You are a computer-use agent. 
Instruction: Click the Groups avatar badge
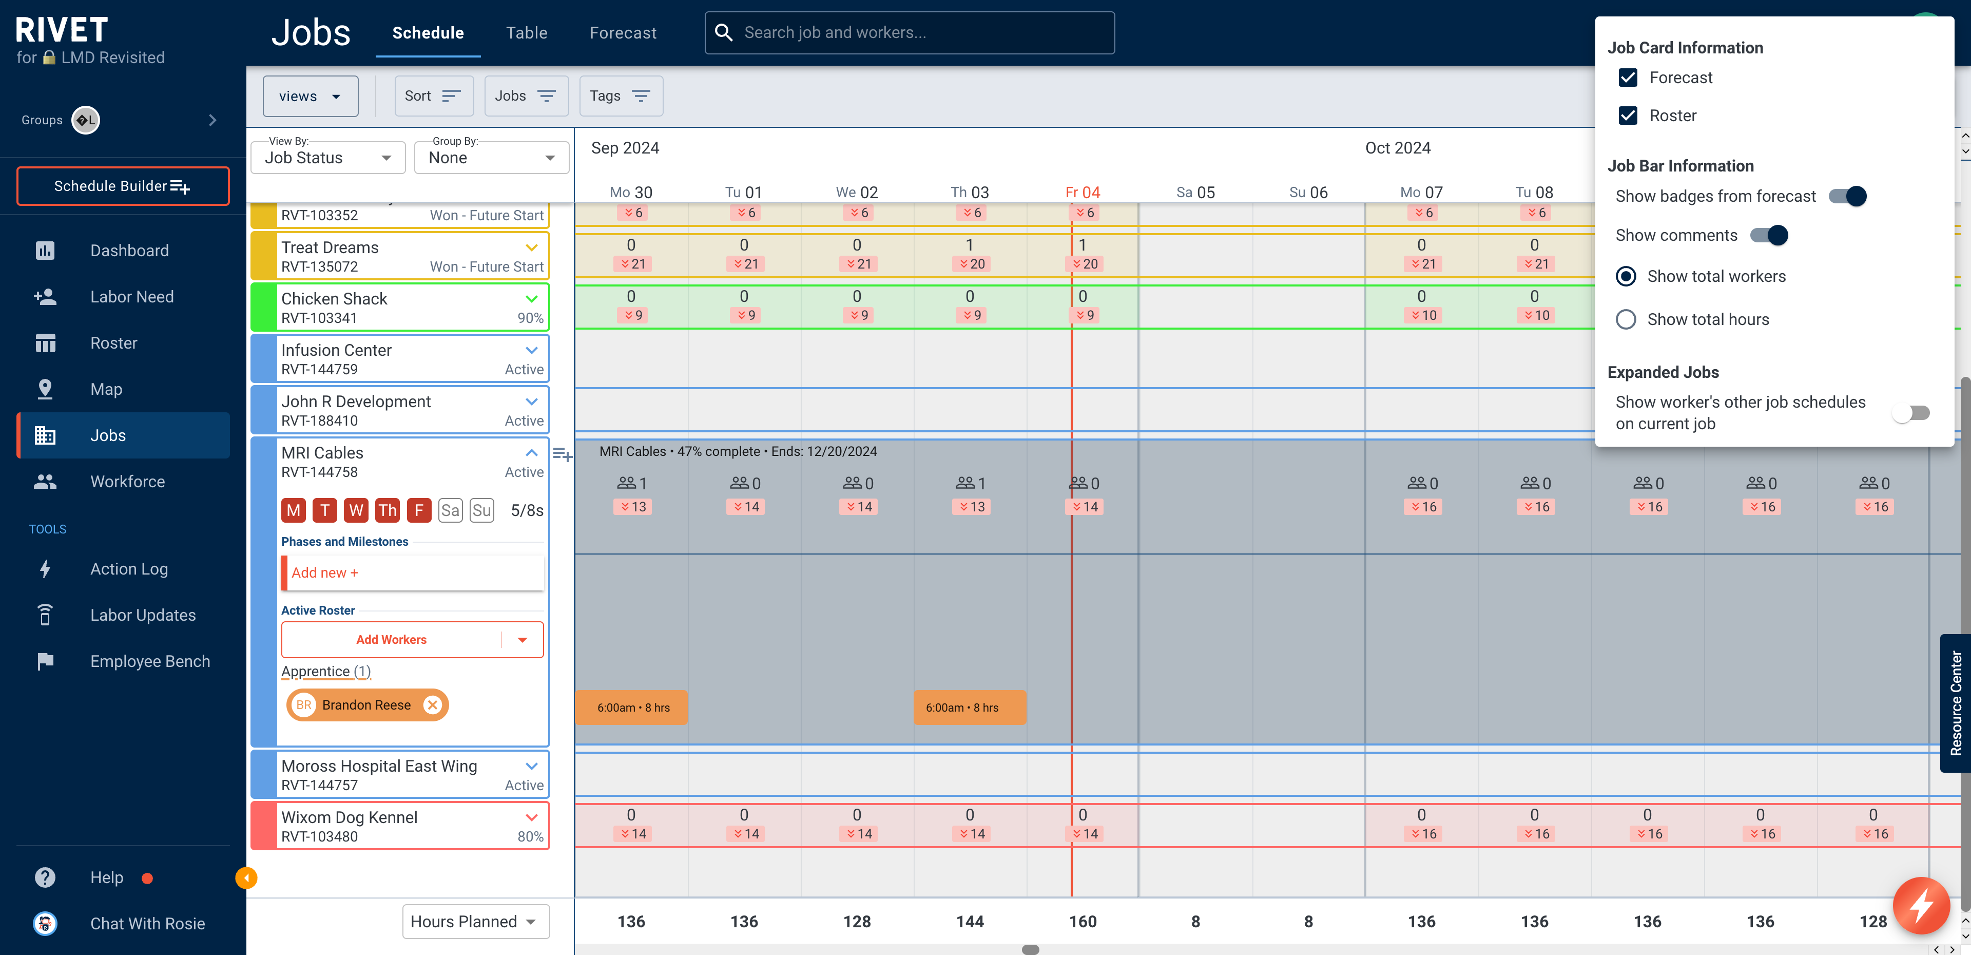(x=86, y=120)
